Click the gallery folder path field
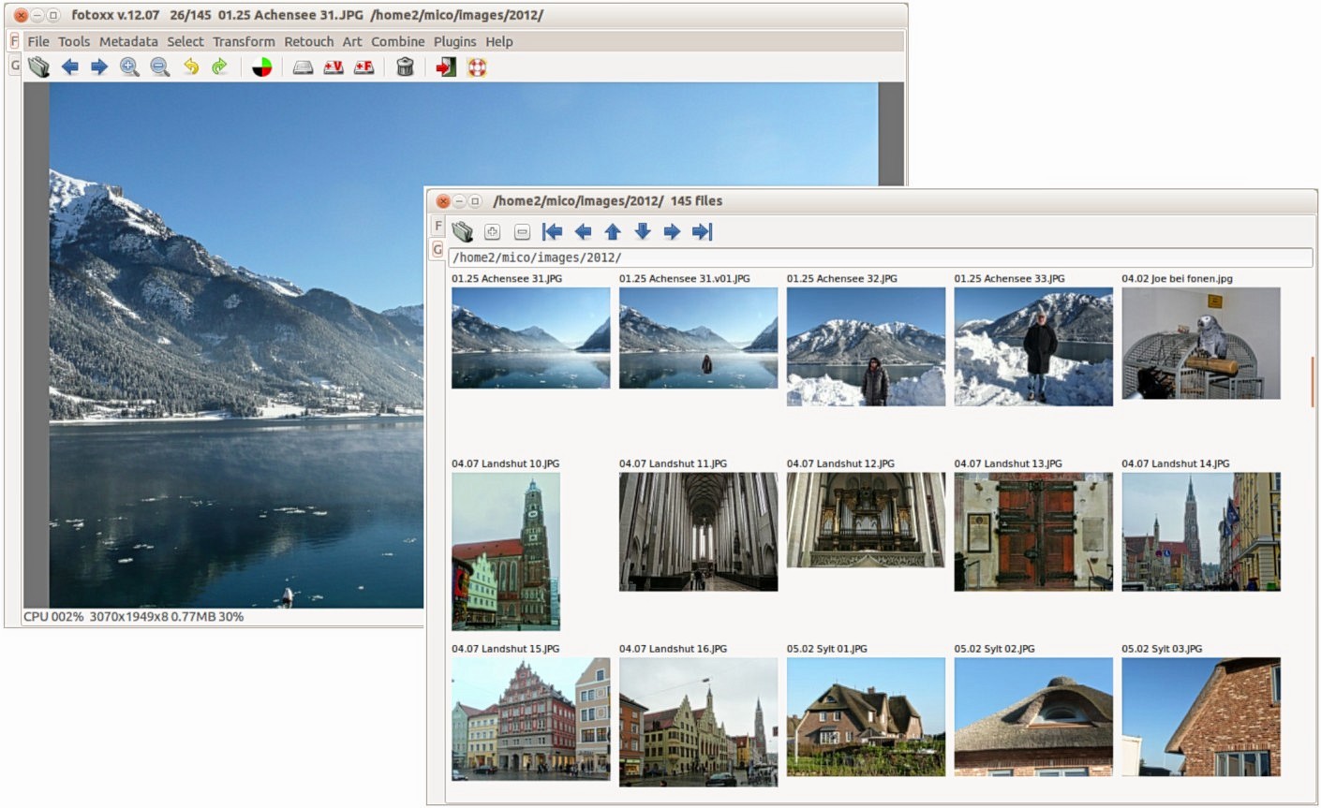Image resolution: width=1321 pixels, height=808 pixels. coord(879,257)
